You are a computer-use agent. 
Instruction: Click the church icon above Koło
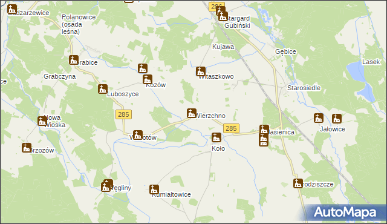pos(216,137)
